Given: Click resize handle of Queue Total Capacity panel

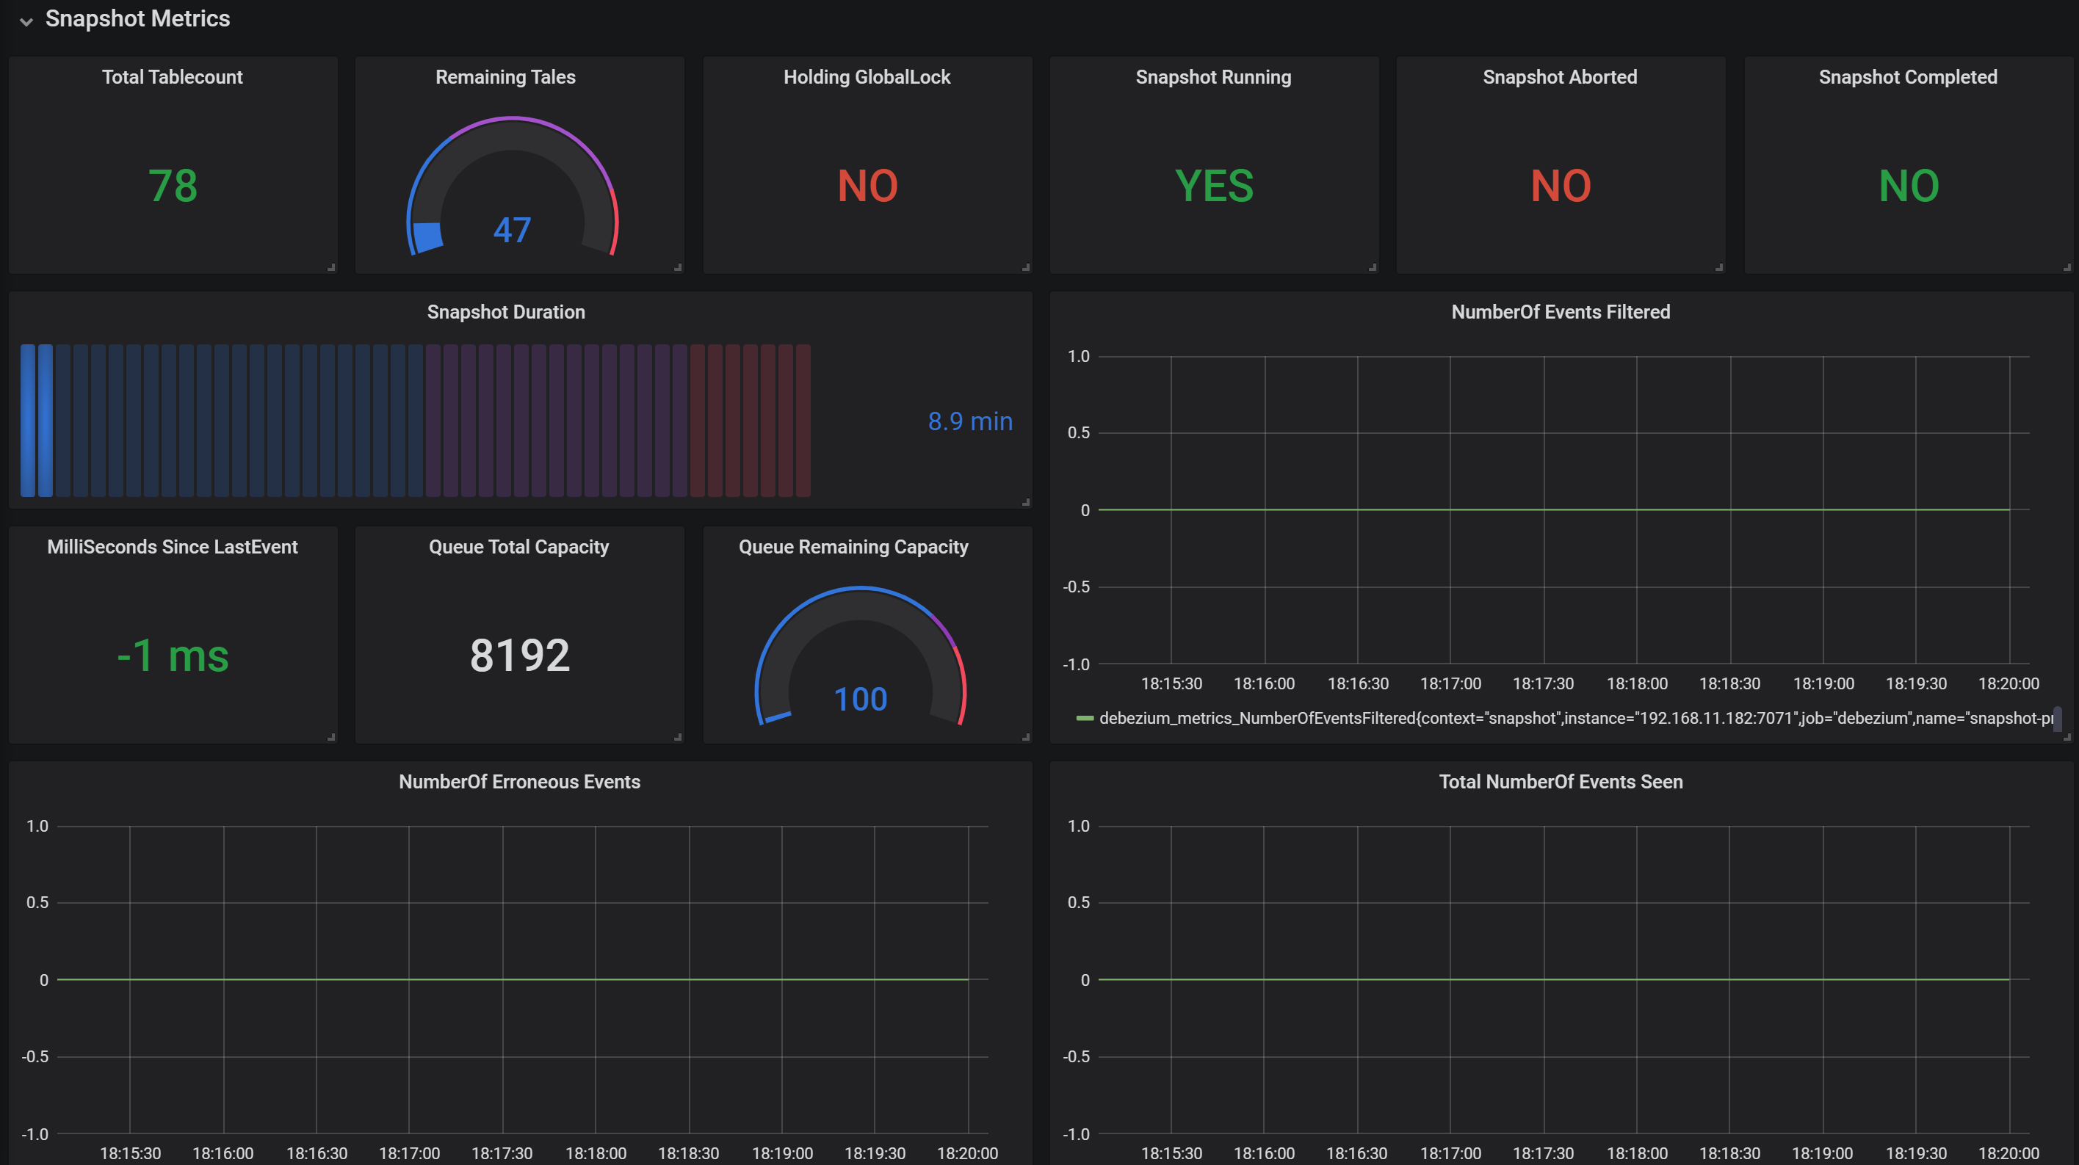Looking at the screenshot, I should coord(678,736).
